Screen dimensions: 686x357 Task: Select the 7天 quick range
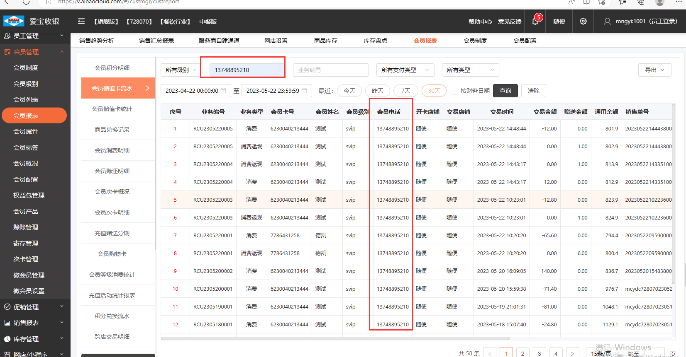click(x=405, y=91)
